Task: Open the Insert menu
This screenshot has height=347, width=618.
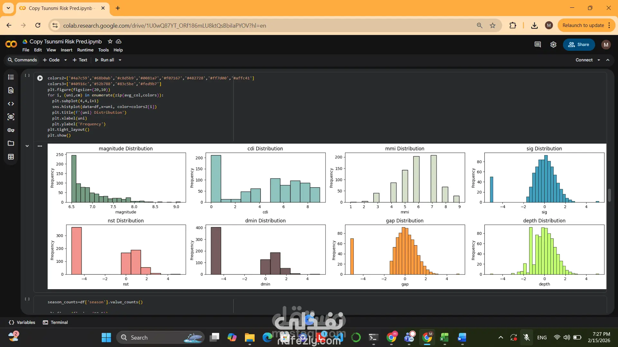Action: 67,50
